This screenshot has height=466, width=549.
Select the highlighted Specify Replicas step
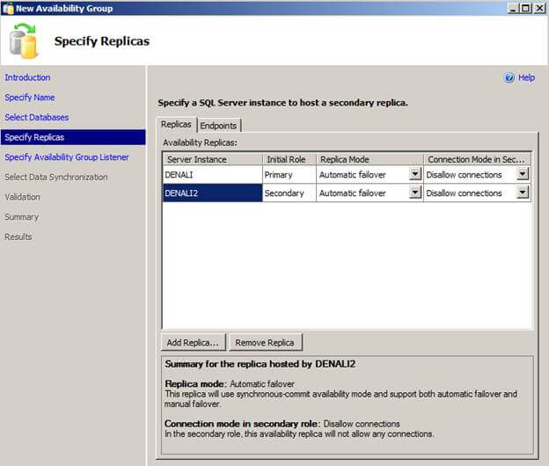coord(34,137)
